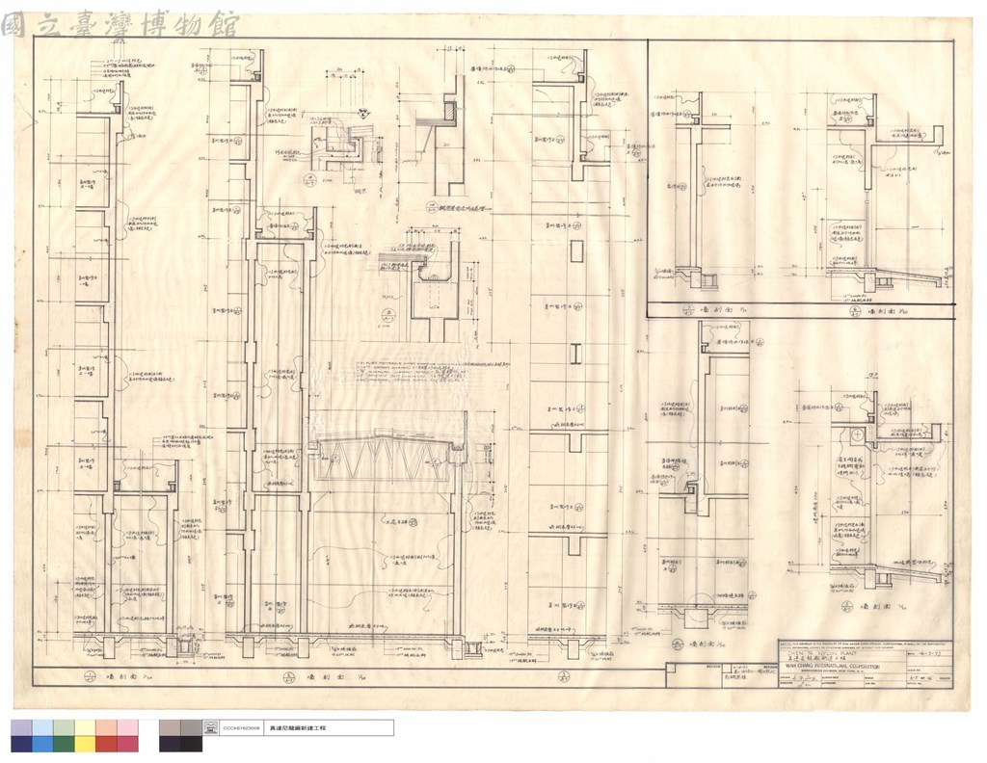Choose the dark green color swatch

(x=65, y=744)
